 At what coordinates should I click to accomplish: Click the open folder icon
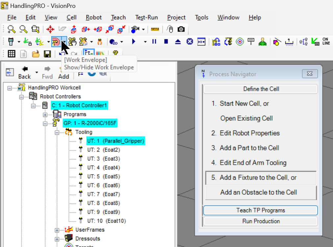[36, 54]
